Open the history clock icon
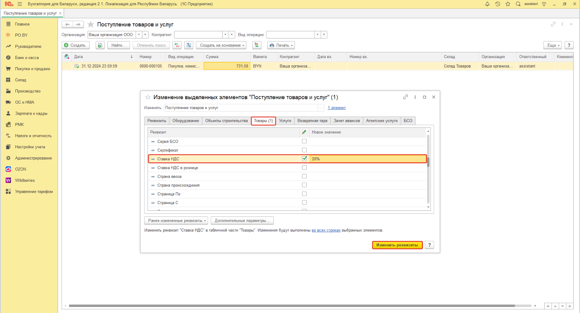The height and width of the screenshot is (313, 580). 498,4
